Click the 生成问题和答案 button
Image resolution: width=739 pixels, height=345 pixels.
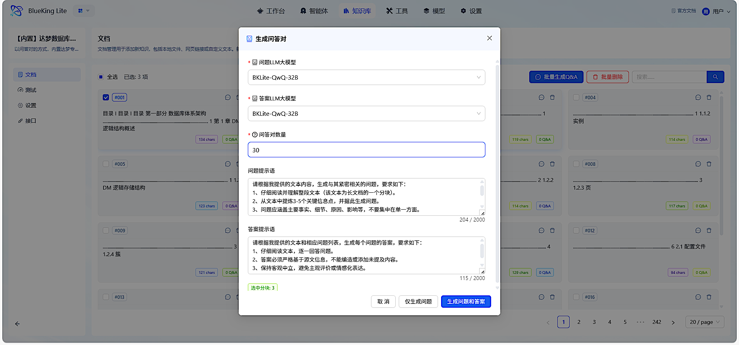(466, 302)
